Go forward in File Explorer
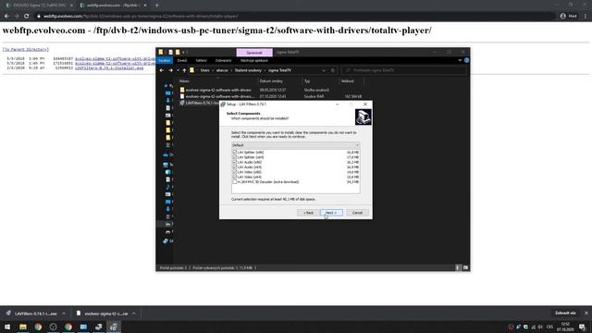 pos(170,70)
